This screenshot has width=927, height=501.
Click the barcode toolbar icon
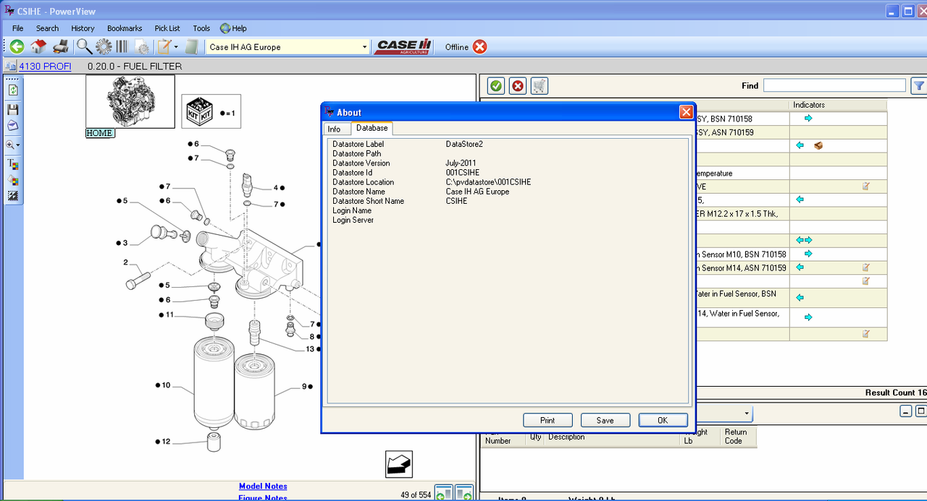122,47
